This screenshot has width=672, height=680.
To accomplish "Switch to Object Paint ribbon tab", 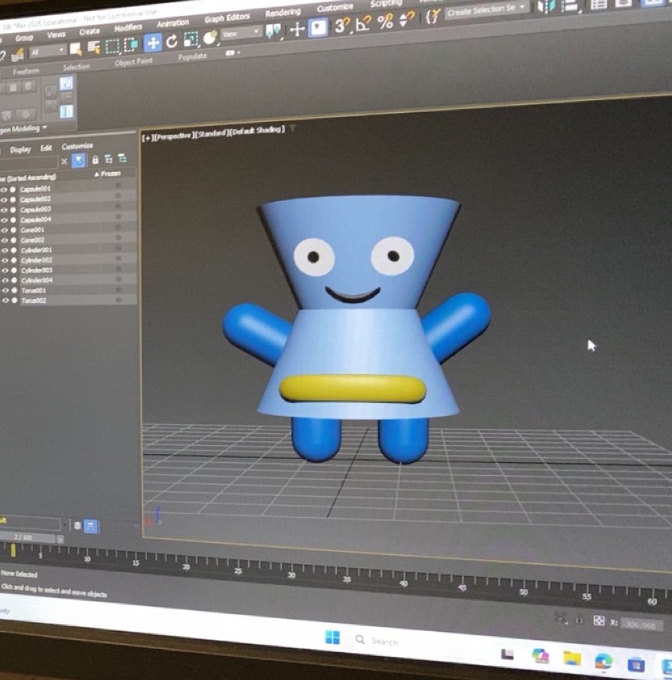I will pyautogui.click(x=133, y=62).
